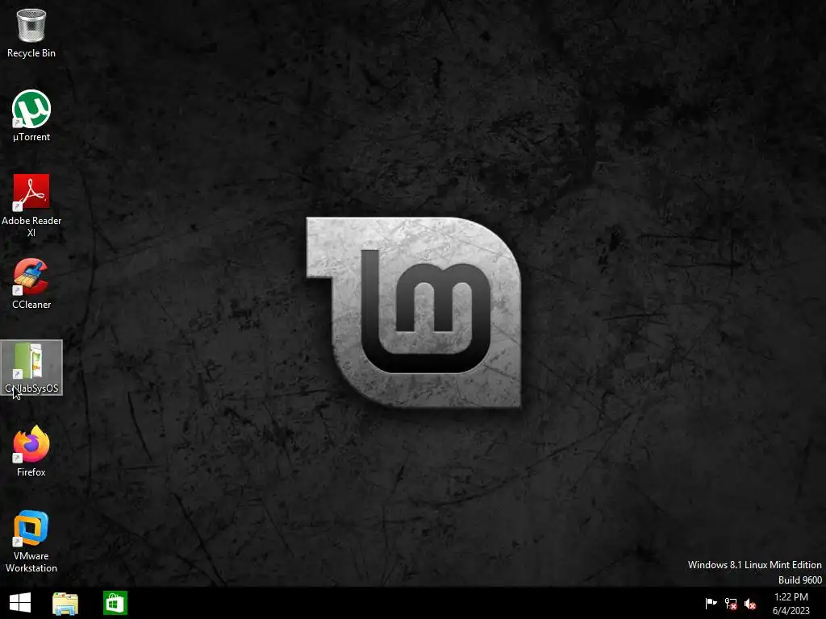
Task: Click the network status tray icon
Action: coord(731,603)
